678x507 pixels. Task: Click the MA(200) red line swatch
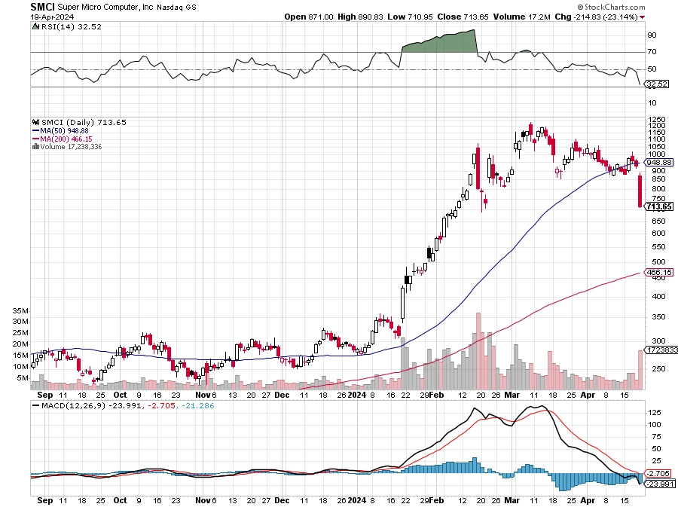click(36, 139)
